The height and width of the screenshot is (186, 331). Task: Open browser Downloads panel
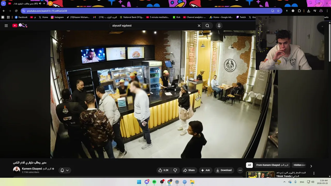click(309, 11)
